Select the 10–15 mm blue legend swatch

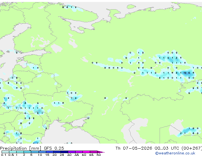(x=42, y=152)
